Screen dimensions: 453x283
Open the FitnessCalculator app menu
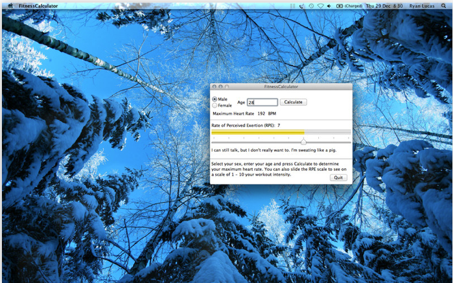[38, 6]
